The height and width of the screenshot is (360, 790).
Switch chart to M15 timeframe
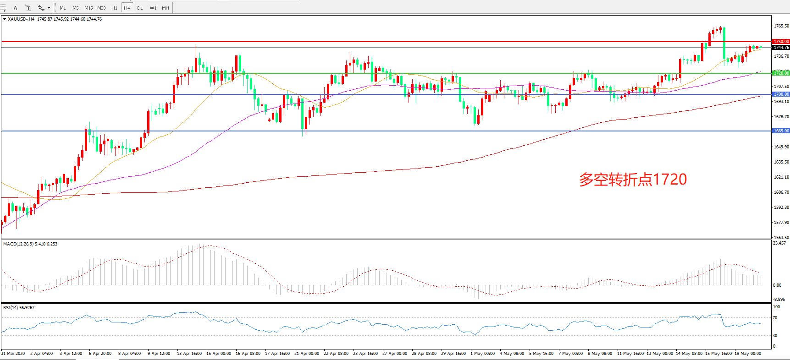point(88,8)
